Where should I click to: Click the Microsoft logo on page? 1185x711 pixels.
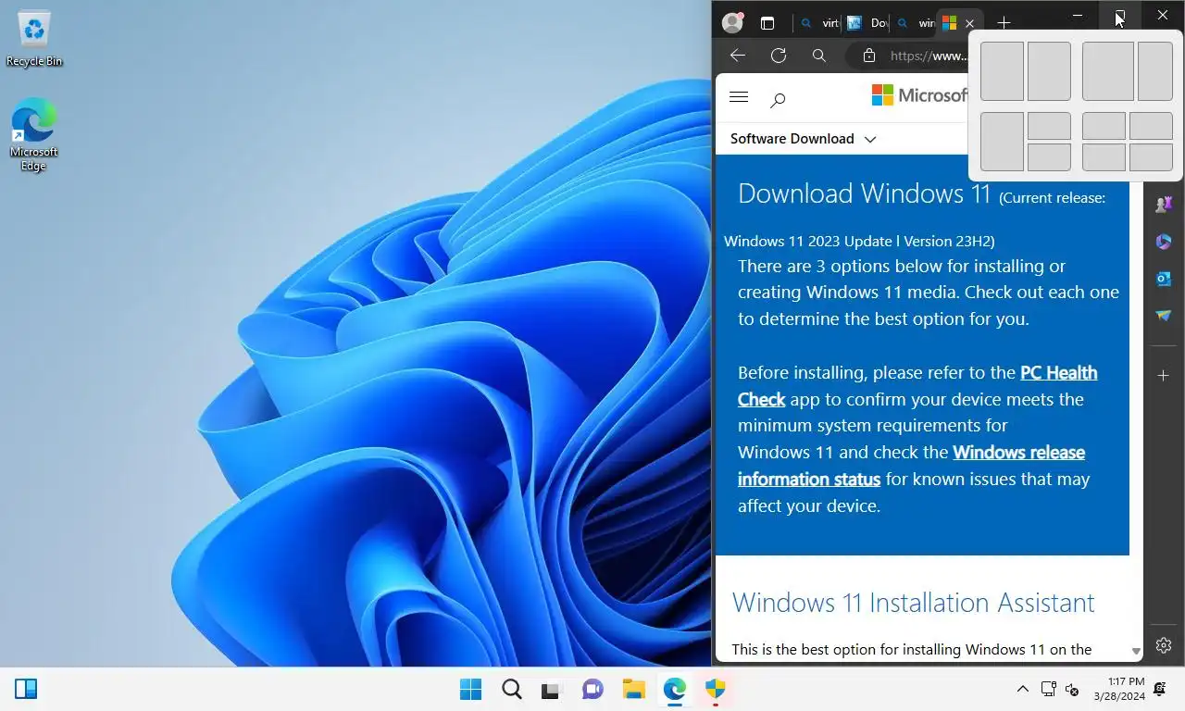click(x=919, y=94)
